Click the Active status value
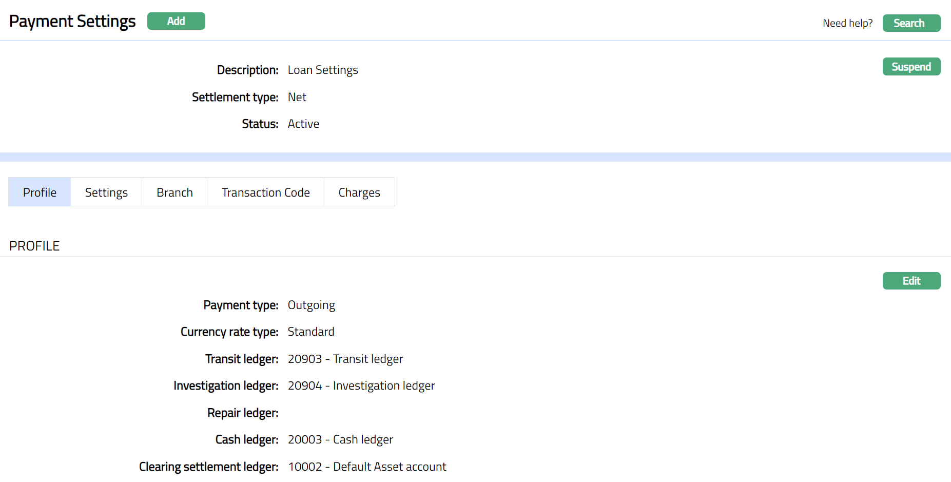Viewport: 951px width, 482px height. click(x=303, y=124)
